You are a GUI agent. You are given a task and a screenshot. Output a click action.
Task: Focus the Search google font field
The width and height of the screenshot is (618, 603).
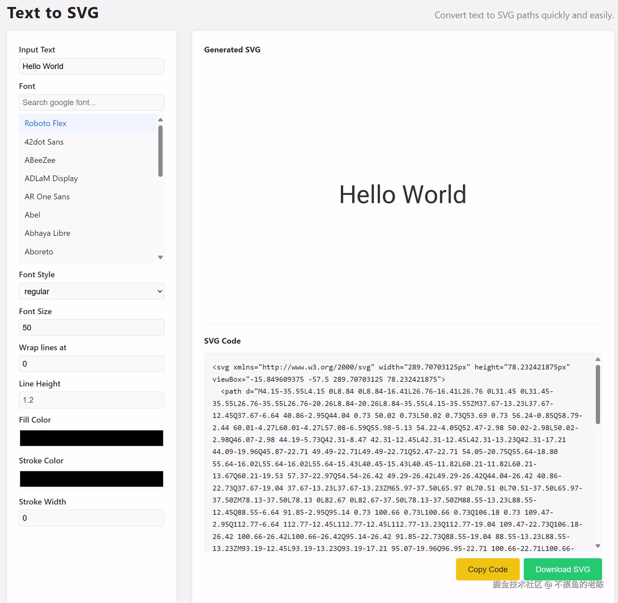click(x=92, y=102)
